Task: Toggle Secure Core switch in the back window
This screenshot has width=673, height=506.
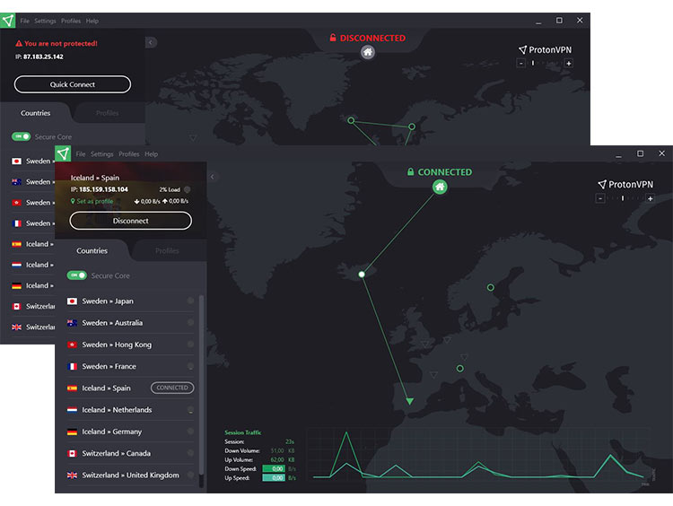Action: tap(21, 136)
